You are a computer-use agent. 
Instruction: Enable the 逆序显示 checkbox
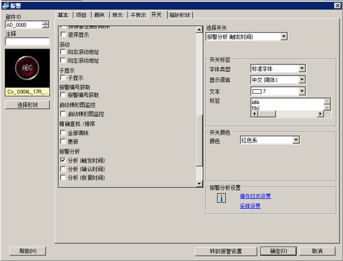point(63,35)
